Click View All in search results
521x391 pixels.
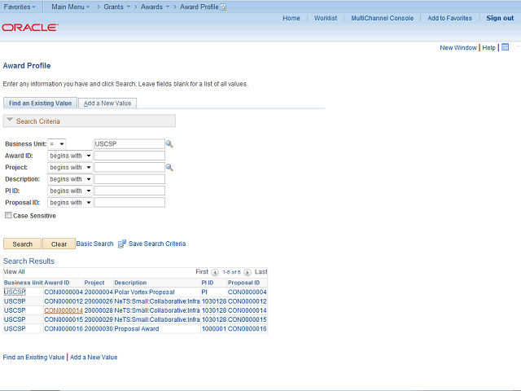pos(14,271)
